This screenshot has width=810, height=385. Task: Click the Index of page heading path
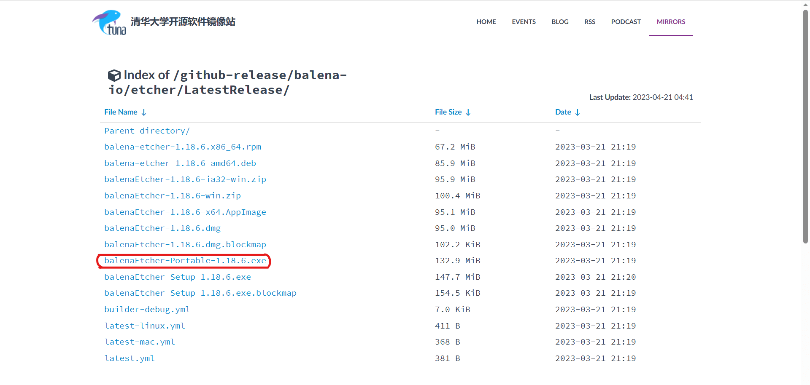pos(228,83)
